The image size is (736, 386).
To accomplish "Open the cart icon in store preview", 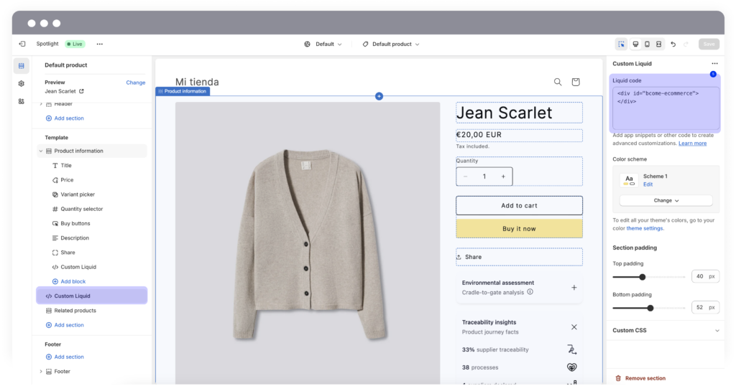I will click(x=576, y=82).
